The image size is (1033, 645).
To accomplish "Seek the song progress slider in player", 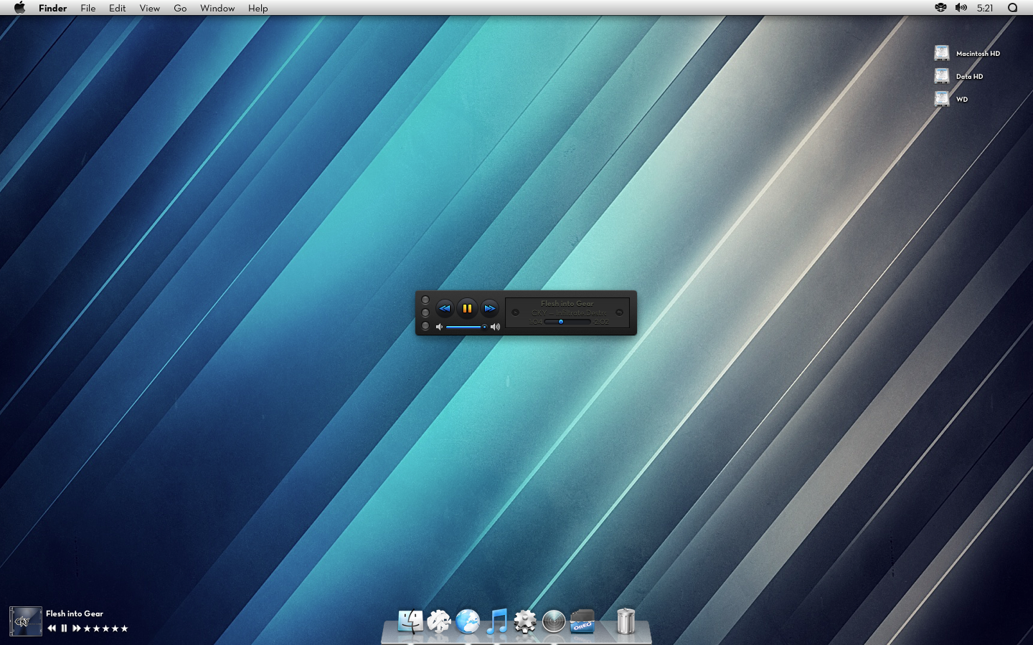I will point(567,322).
